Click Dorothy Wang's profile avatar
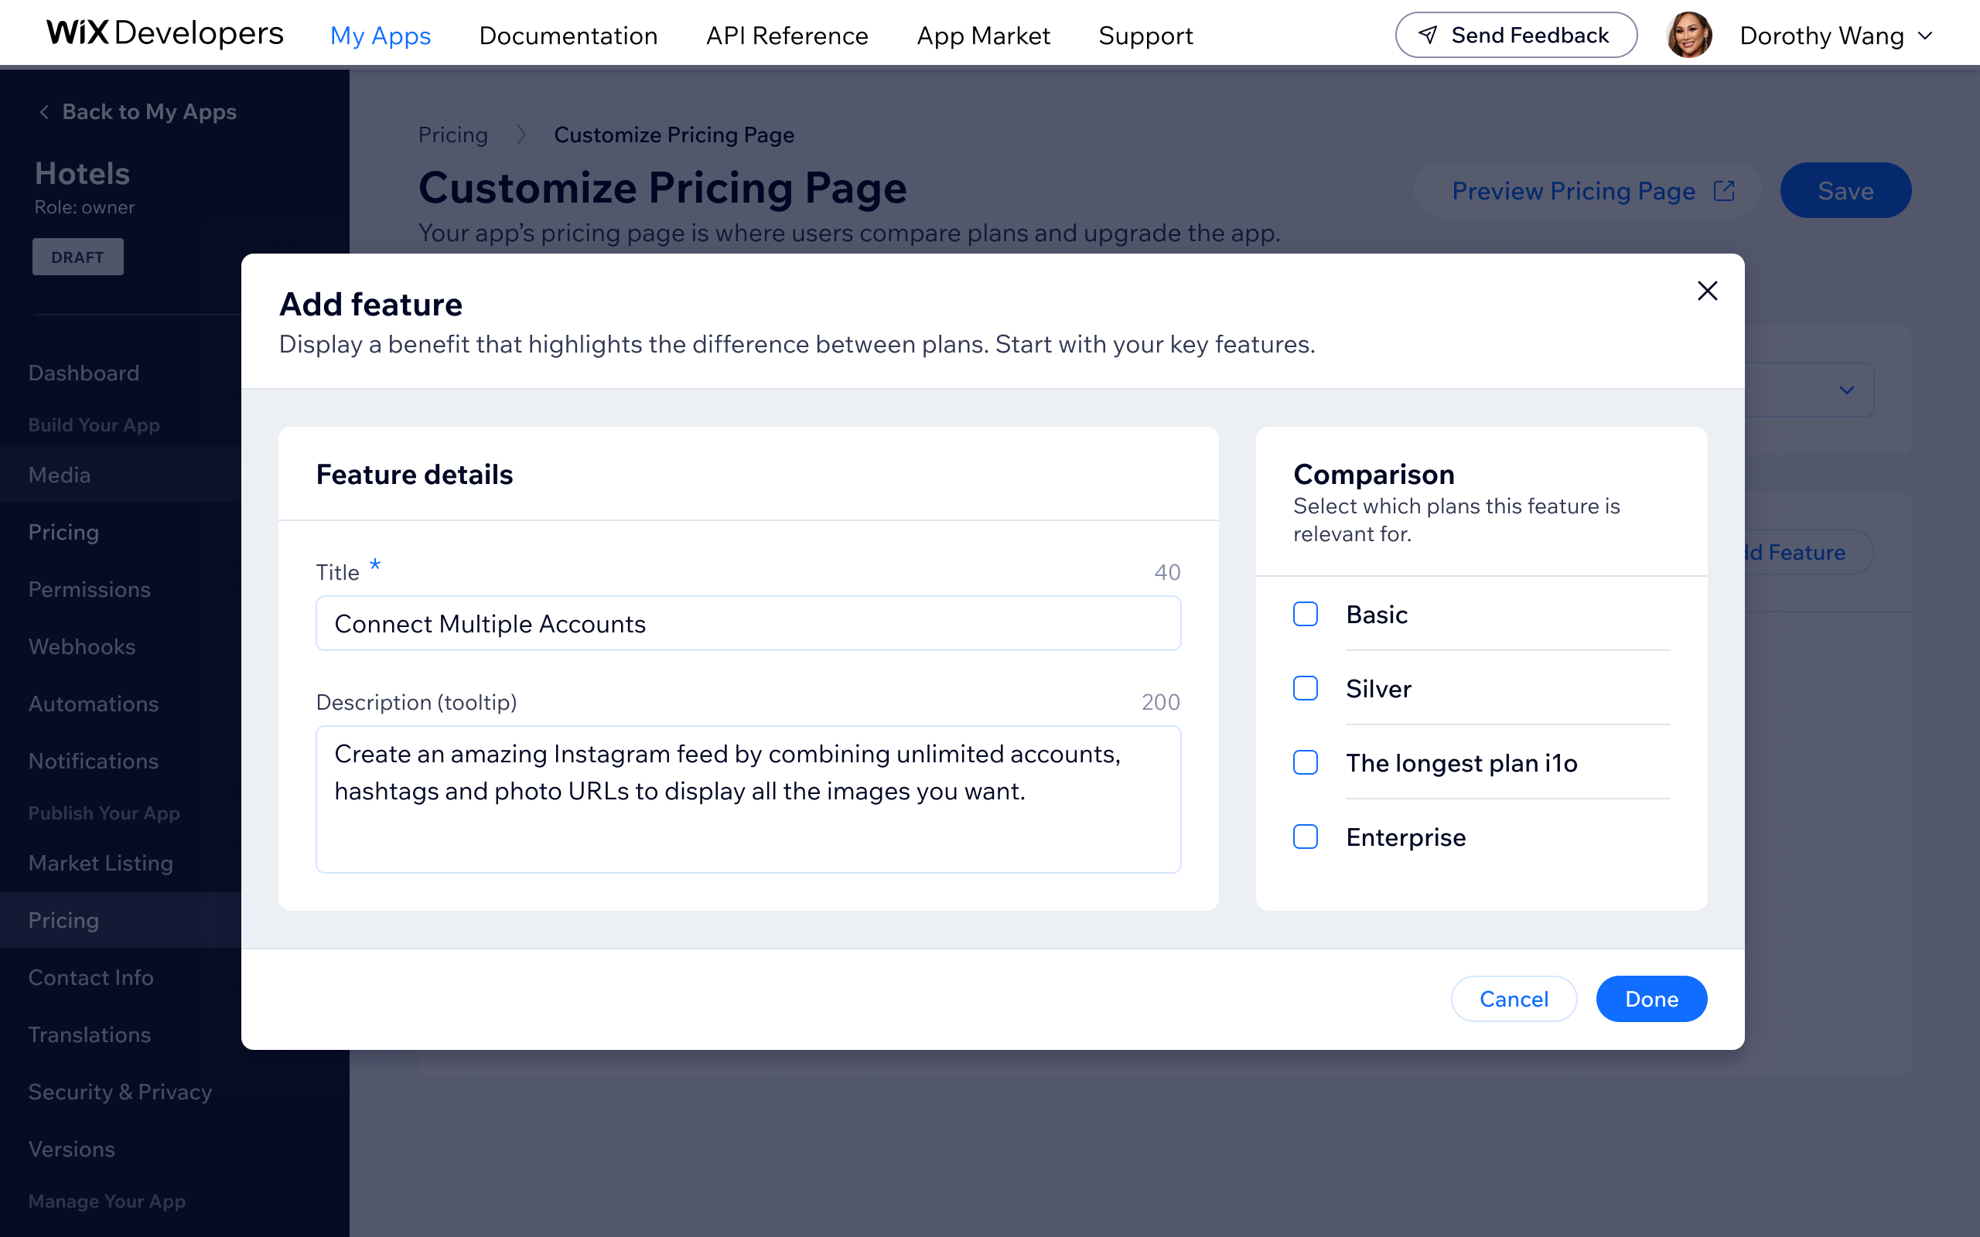Screen dimensions: 1980x1237 tap(1688, 36)
